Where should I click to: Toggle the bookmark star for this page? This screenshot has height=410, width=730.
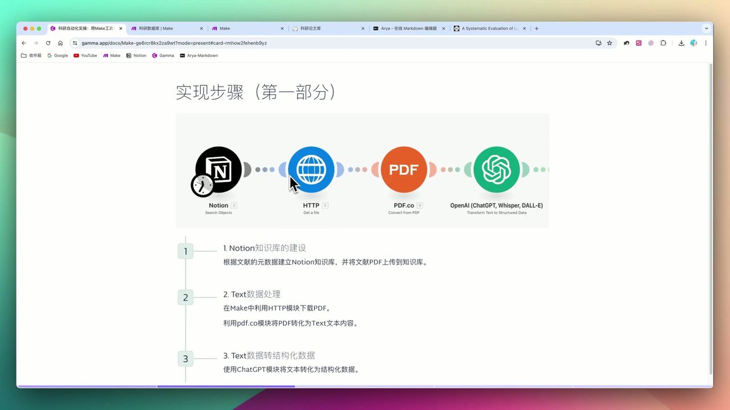pos(610,43)
